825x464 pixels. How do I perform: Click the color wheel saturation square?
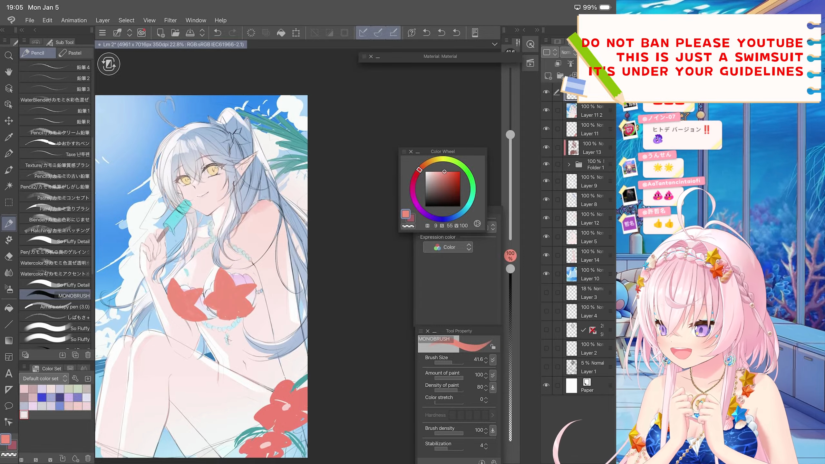(442, 189)
